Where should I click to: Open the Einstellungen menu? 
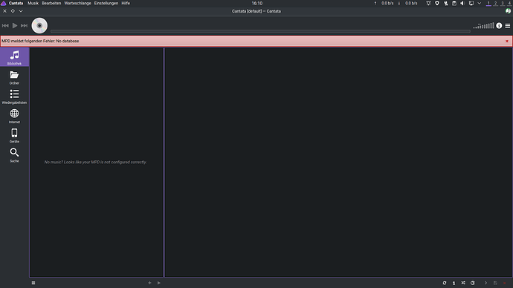106,3
